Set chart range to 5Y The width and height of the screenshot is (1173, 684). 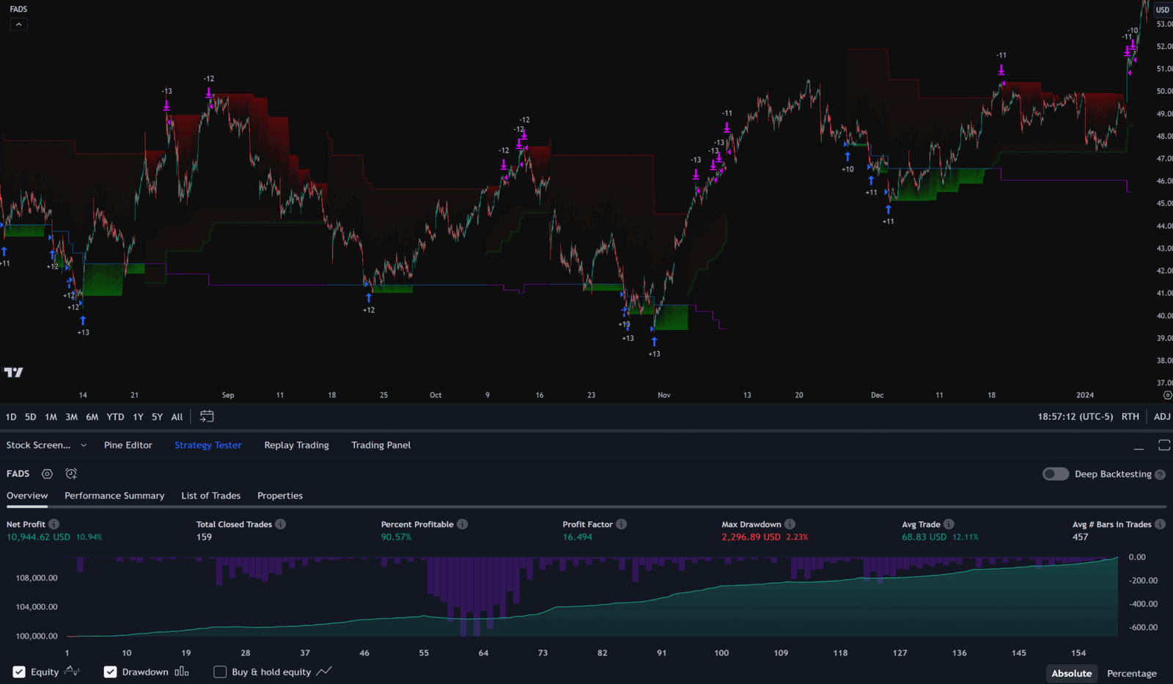[157, 416]
